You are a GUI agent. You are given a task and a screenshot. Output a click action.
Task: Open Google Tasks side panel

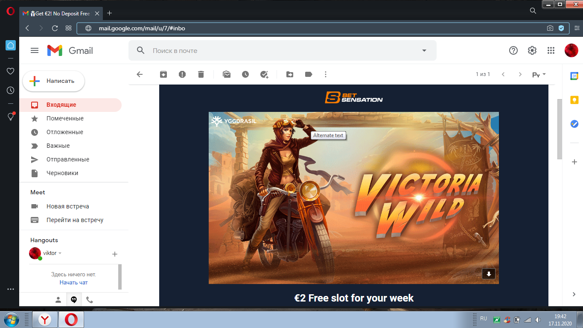tap(574, 124)
